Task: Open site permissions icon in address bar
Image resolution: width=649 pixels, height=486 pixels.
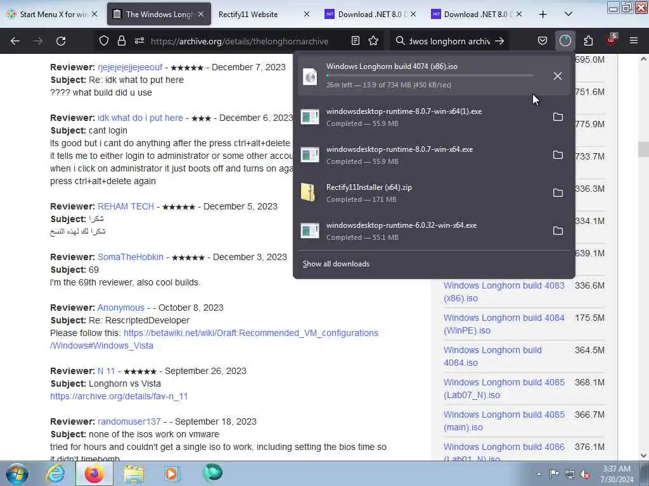Action: 139,40
